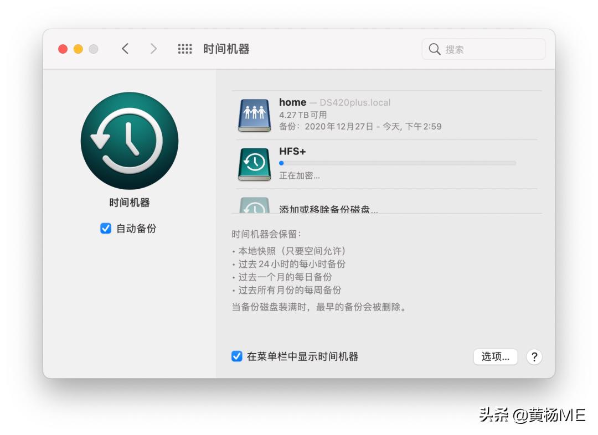This screenshot has height=435, width=598.
Task: Uncheck 在菜单栏中显示时间机器
Action: coord(236,357)
